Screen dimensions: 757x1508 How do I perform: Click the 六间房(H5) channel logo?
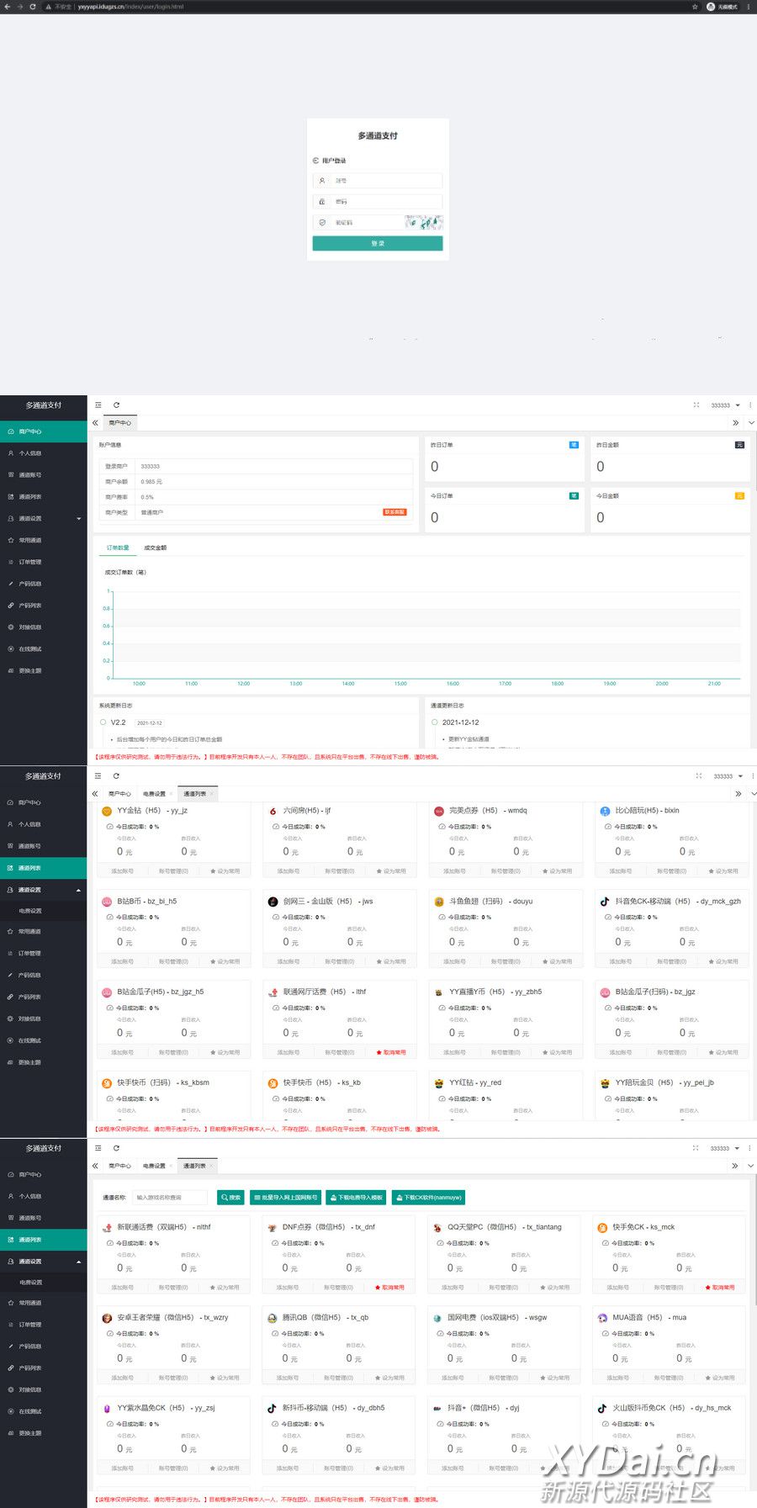click(273, 811)
